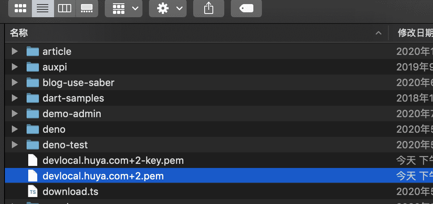Expand the article folder
This screenshot has height=204, width=433.
pyautogui.click(x=15, y=52)
